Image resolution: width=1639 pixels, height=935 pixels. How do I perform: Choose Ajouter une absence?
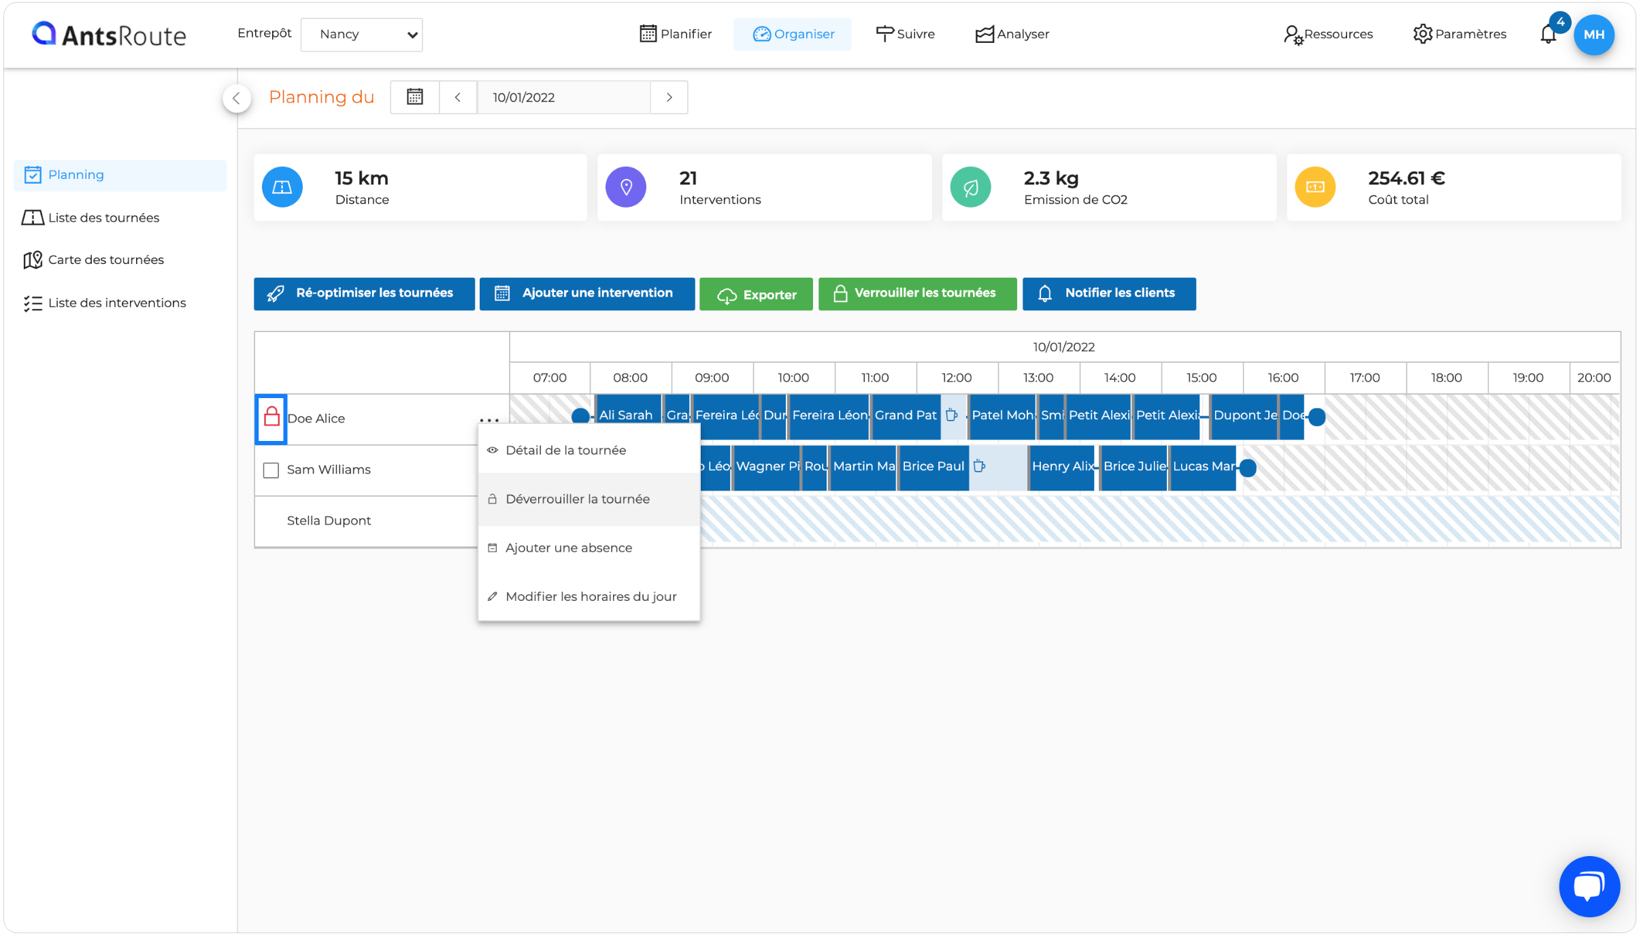pos(589,548)
